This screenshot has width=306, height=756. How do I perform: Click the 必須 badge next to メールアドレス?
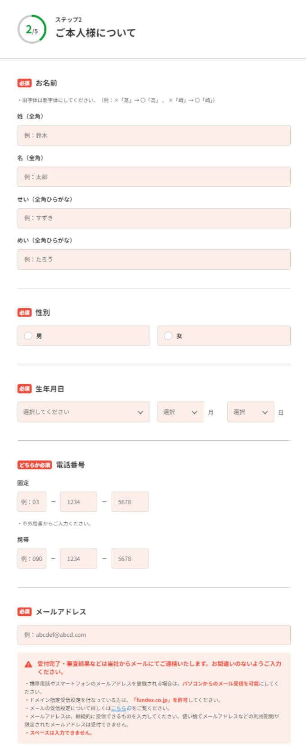pos(24,612)
